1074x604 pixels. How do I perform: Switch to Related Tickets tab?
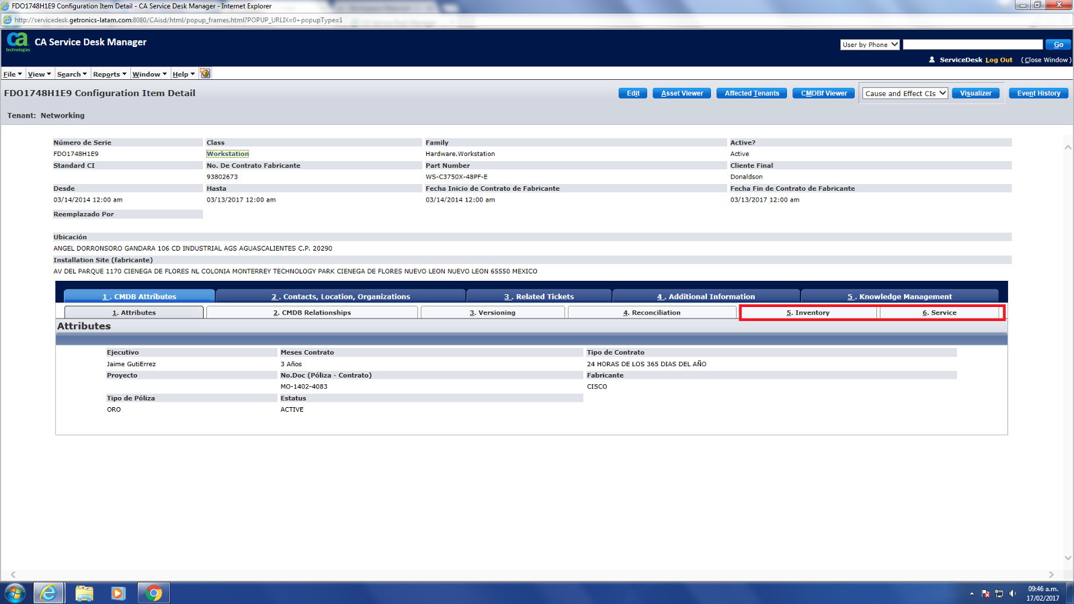click(539, 296)
